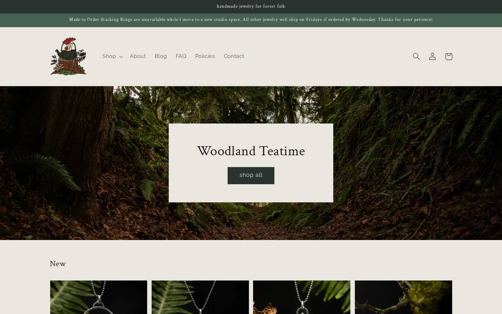Viewport: 502px width, 314px height.
Task: Open the Contact page
Action: point(234,56)
